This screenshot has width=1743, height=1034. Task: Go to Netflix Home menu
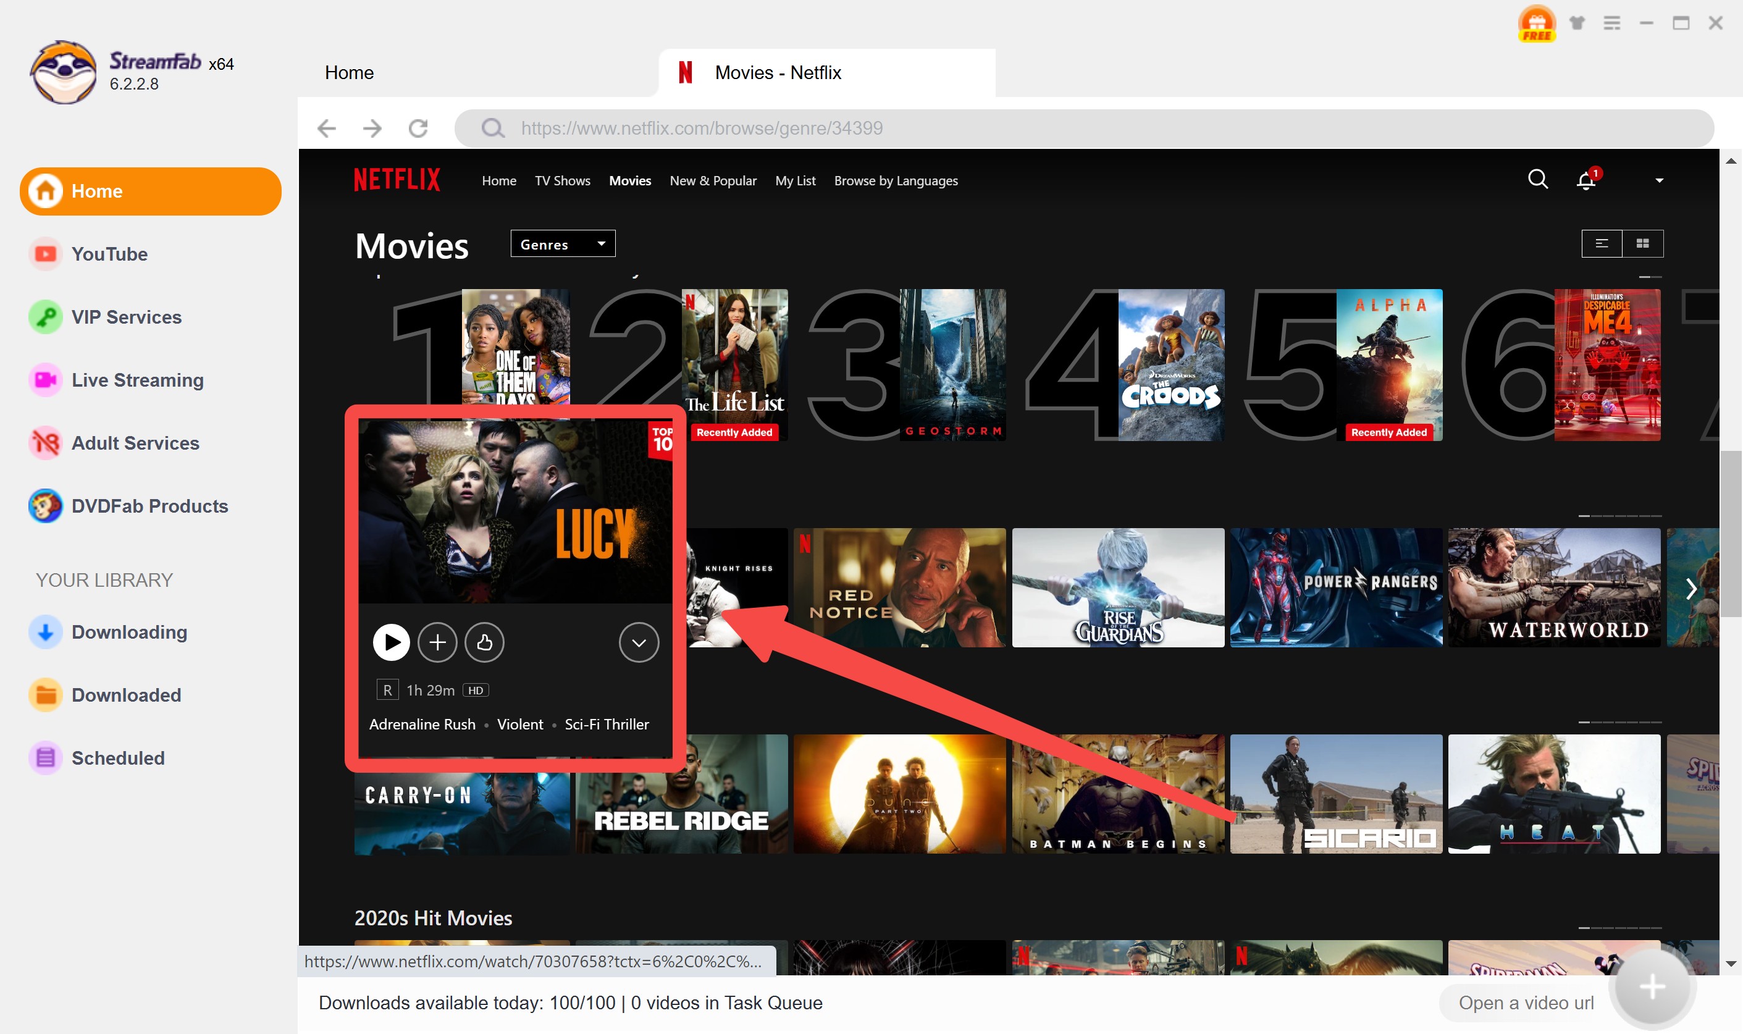(499, 180)
